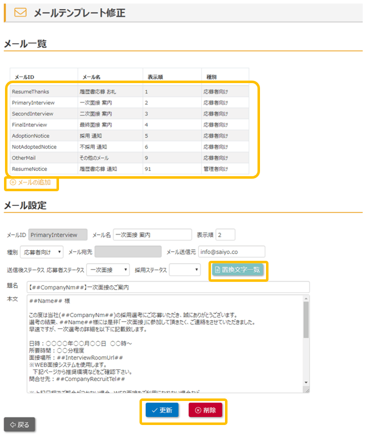Click the plus icon beside メールの追加

click(x=13, y=183)
